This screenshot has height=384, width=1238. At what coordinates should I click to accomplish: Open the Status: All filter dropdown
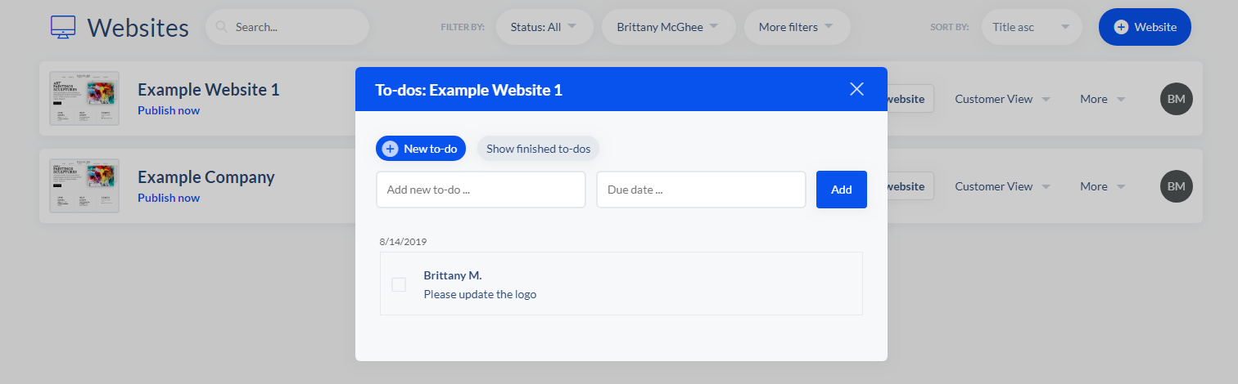coord(543,27)
